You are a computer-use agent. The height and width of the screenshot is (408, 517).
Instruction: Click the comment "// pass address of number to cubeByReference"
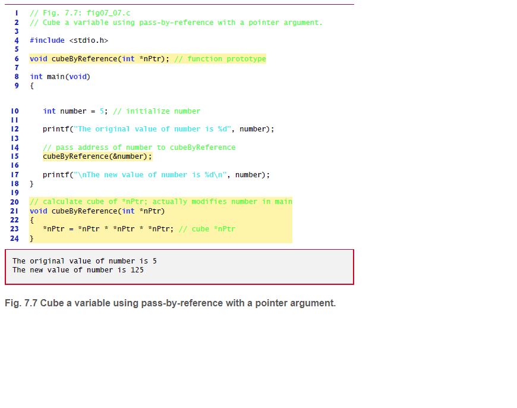[139, 147]
